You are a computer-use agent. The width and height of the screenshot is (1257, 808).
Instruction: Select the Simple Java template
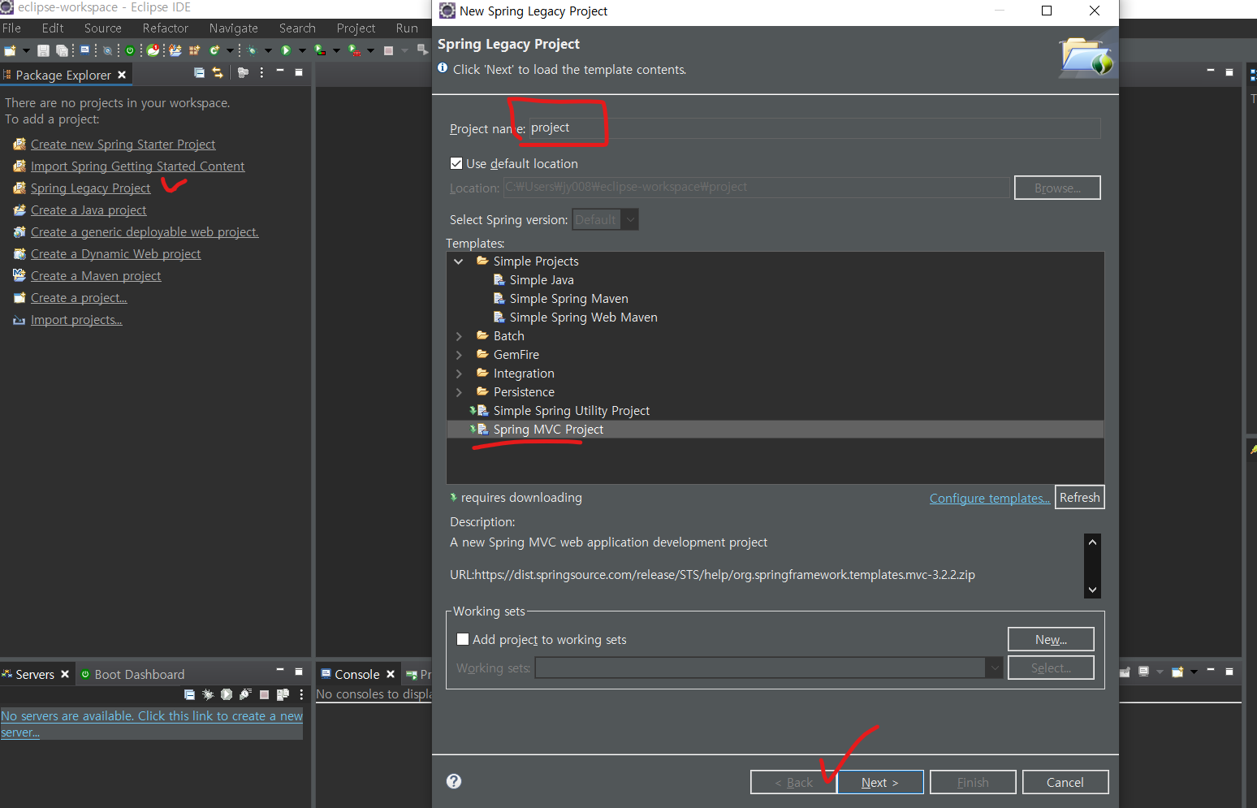tap(542, 279)
